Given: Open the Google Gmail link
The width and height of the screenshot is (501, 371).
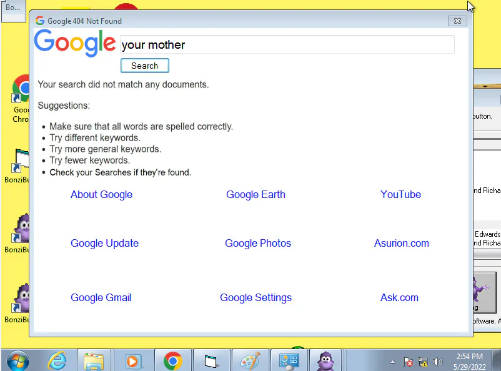Looking at the screenshot, I should [101, 297].
